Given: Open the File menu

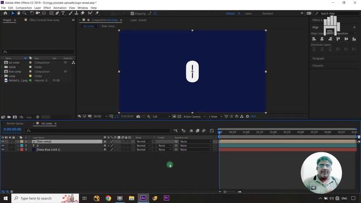Looking at the screenshot, I should click(x=3, y=8).
